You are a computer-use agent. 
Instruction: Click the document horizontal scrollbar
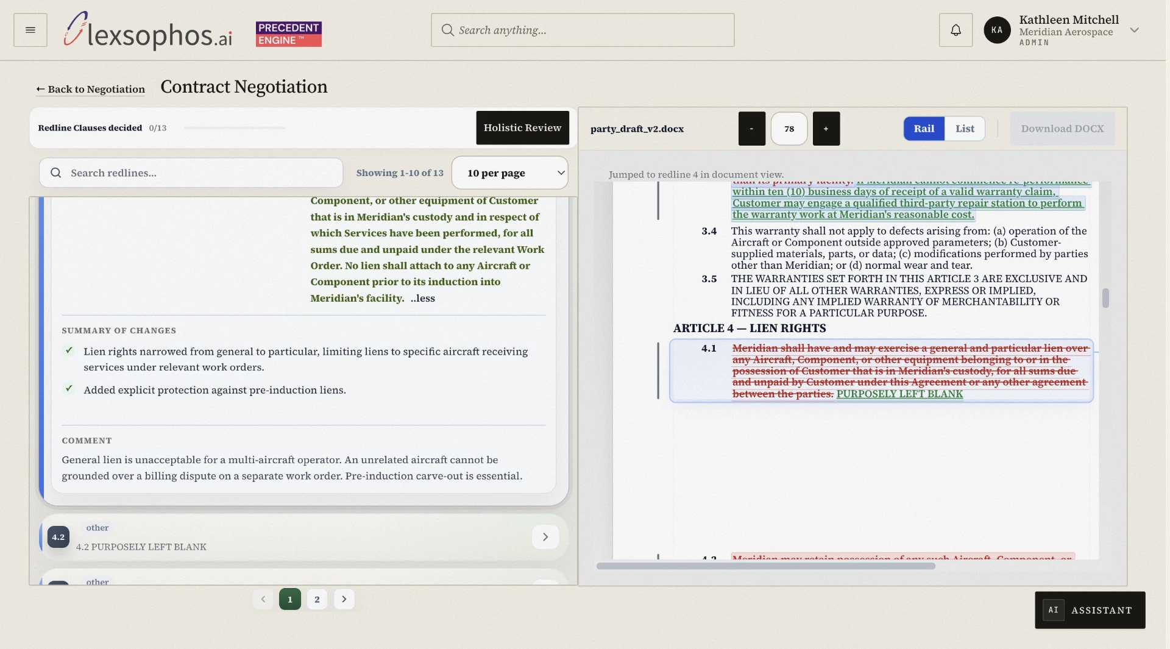tap(765, 566)
